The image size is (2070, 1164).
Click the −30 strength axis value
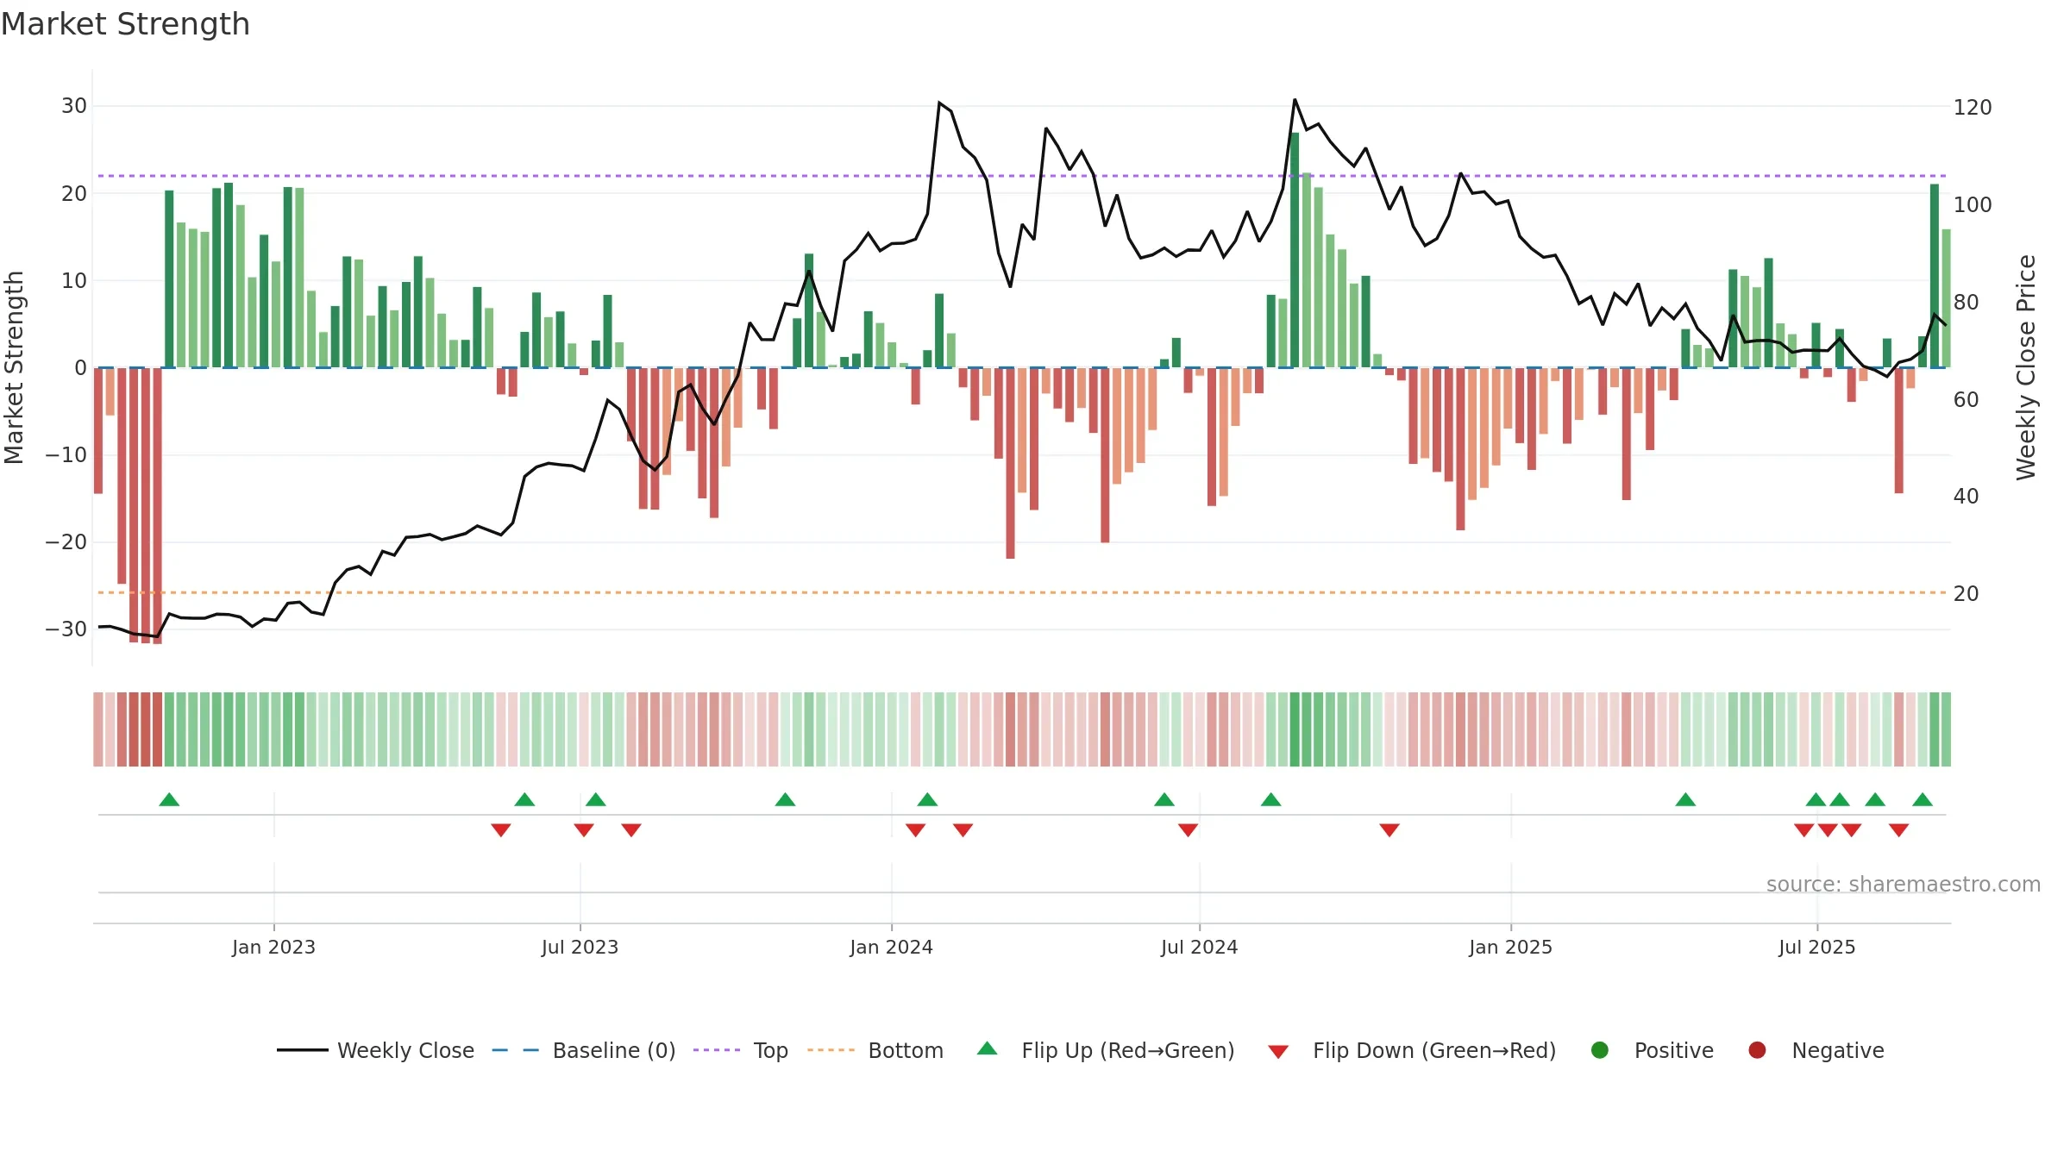pyautogui.click(x=66, y=629)
